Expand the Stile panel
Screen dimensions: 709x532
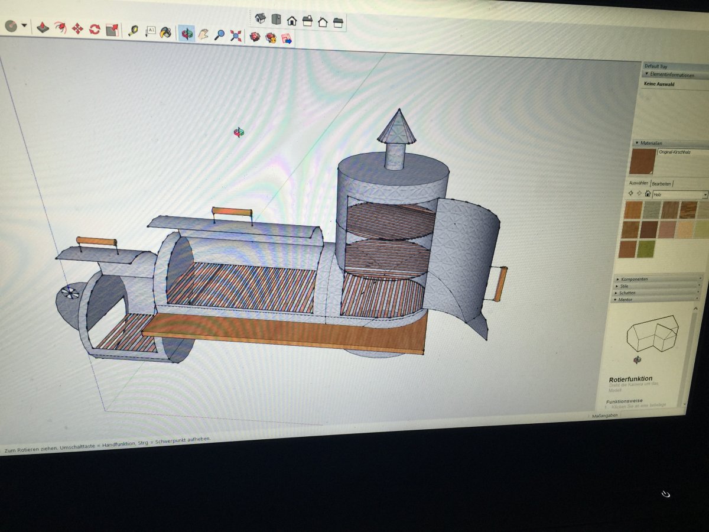click(x=617, y=286)
